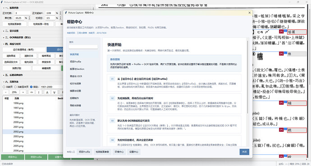
Task: Click the help dialog vertical scrollbar
Action: pos(248,77)
